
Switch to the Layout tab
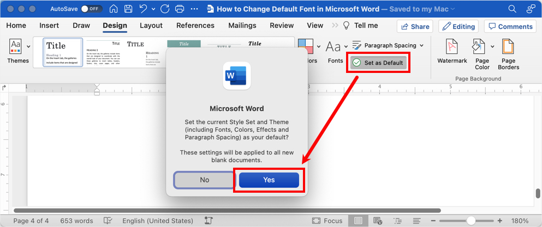[151, 26]
